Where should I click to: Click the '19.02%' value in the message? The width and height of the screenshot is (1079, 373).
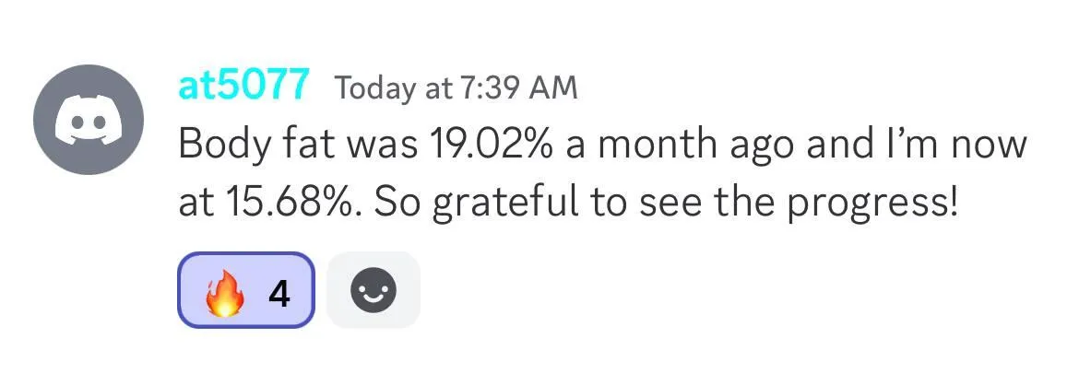(492, 145)
